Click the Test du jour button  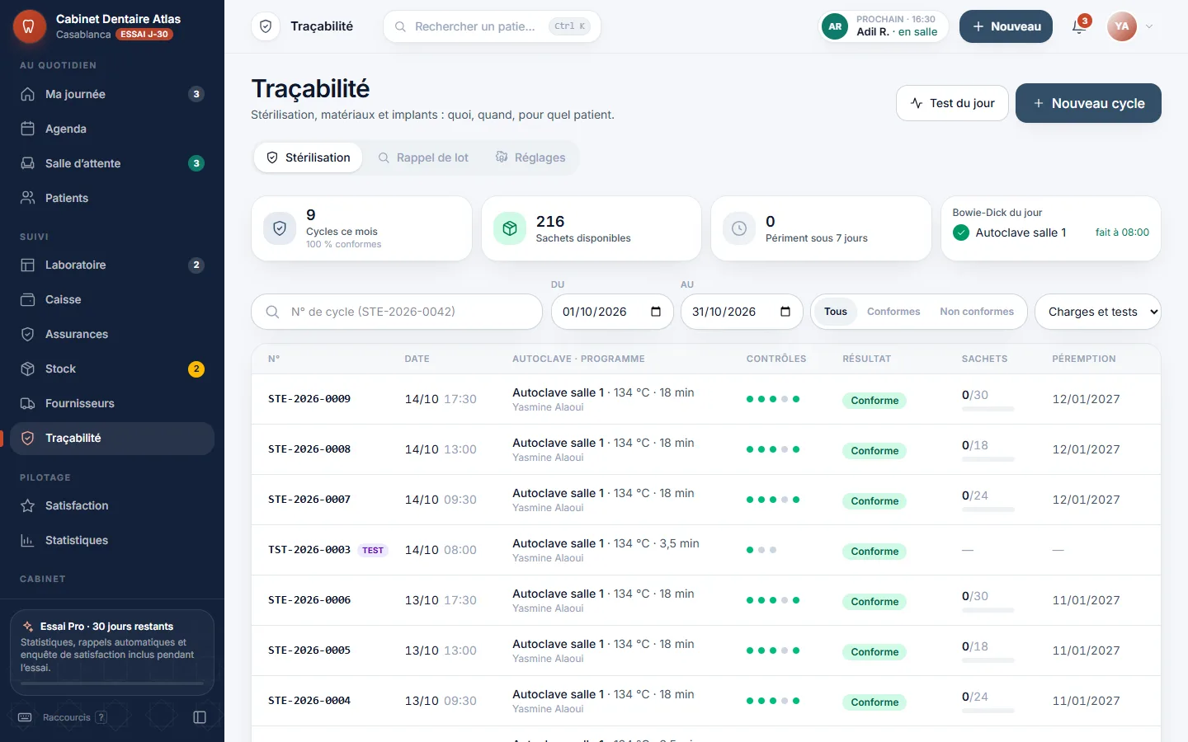click(x=952, y=103)
